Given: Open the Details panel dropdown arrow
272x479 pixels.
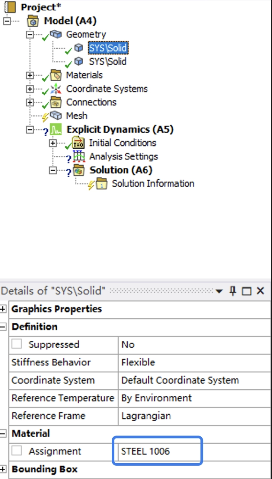Looking at the screenshot, I should pyautogui.click(x=219, y=291).
